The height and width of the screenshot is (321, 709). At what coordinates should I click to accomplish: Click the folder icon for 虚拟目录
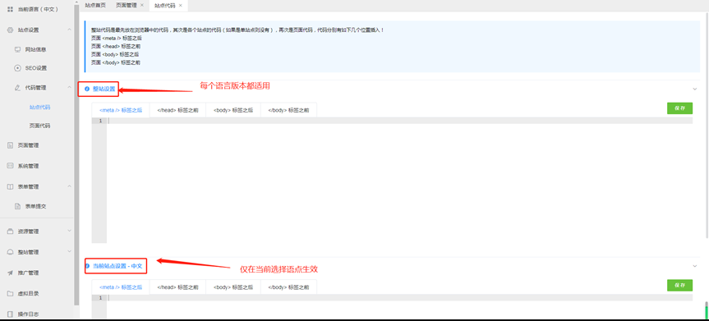click(x=10, y=293)
